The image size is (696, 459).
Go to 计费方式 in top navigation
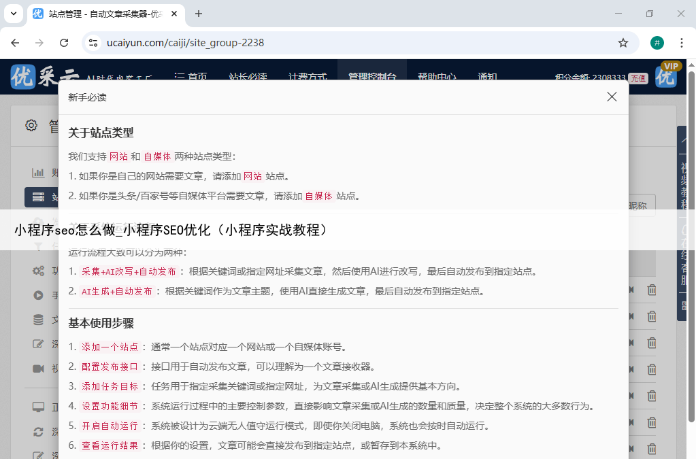pyautogui.click(x=307, y=77)
